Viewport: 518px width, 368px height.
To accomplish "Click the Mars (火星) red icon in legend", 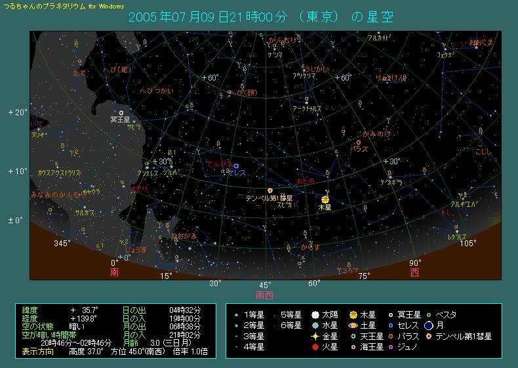I will [x=315, y=346].
